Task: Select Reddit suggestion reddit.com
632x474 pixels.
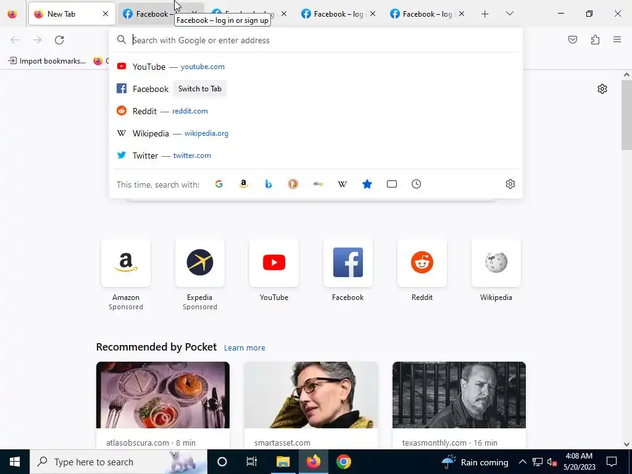Action: (316, 111)
